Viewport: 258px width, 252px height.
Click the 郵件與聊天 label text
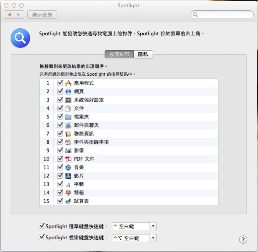(x=87, y=125)
